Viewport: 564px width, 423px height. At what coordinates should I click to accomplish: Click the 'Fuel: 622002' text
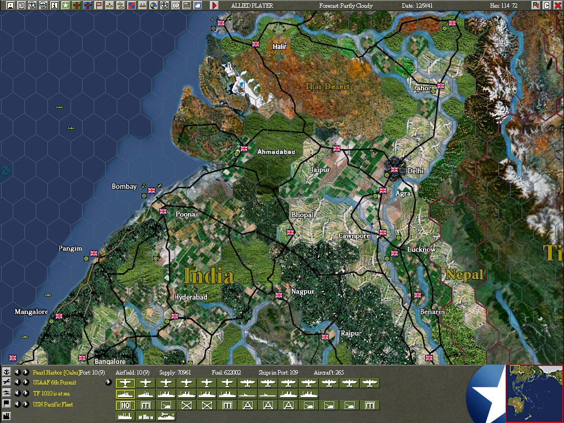click(x=226, y=372)
